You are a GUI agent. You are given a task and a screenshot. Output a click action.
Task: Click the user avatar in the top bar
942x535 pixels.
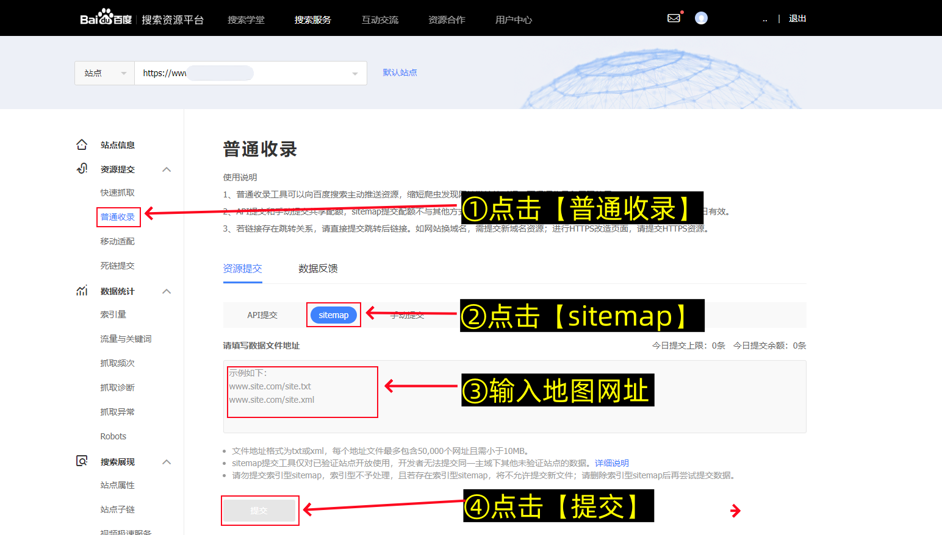click(x=701, y=18)
